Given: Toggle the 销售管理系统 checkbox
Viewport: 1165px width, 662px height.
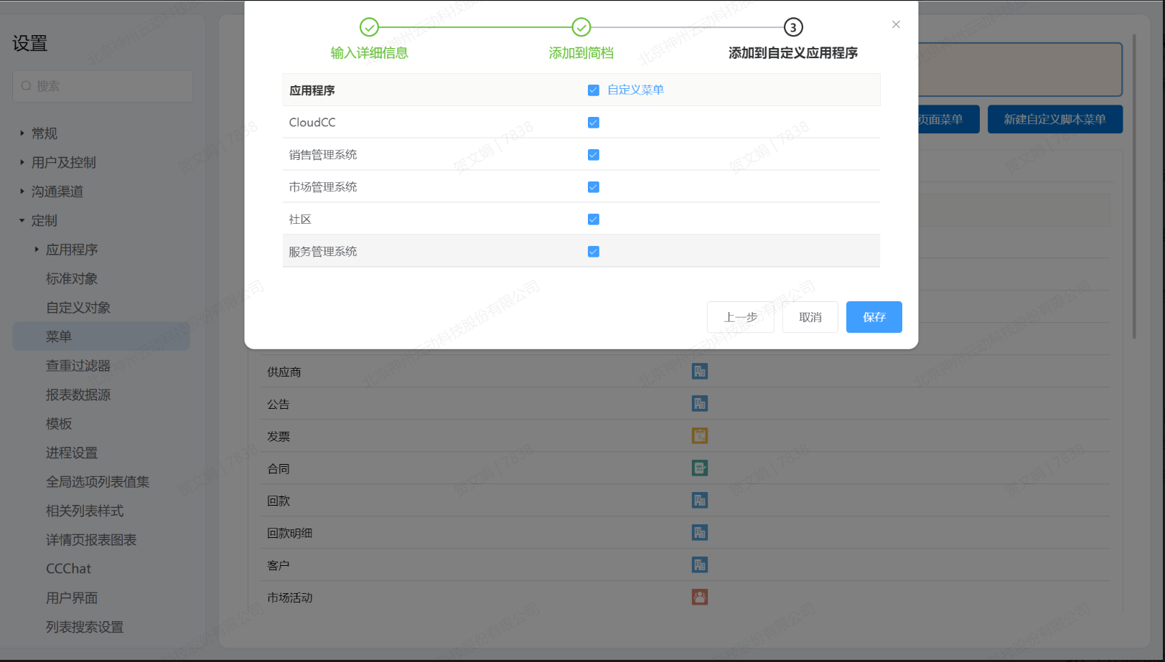Looking at the screenshot, I should [x=593, y=155].
